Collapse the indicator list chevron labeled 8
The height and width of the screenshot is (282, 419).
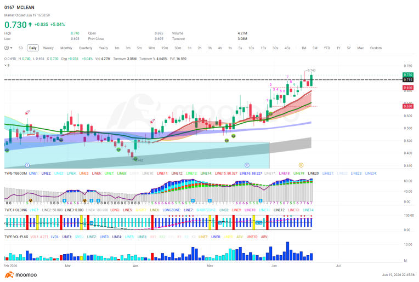coord(5,65)
